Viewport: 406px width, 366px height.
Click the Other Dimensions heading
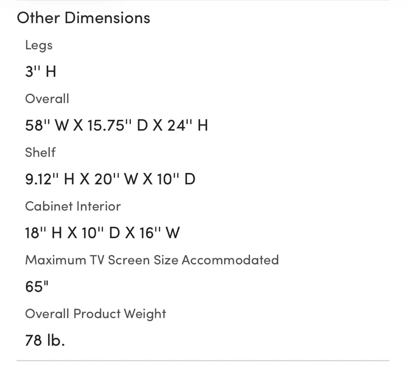click(x=83, y=18)
